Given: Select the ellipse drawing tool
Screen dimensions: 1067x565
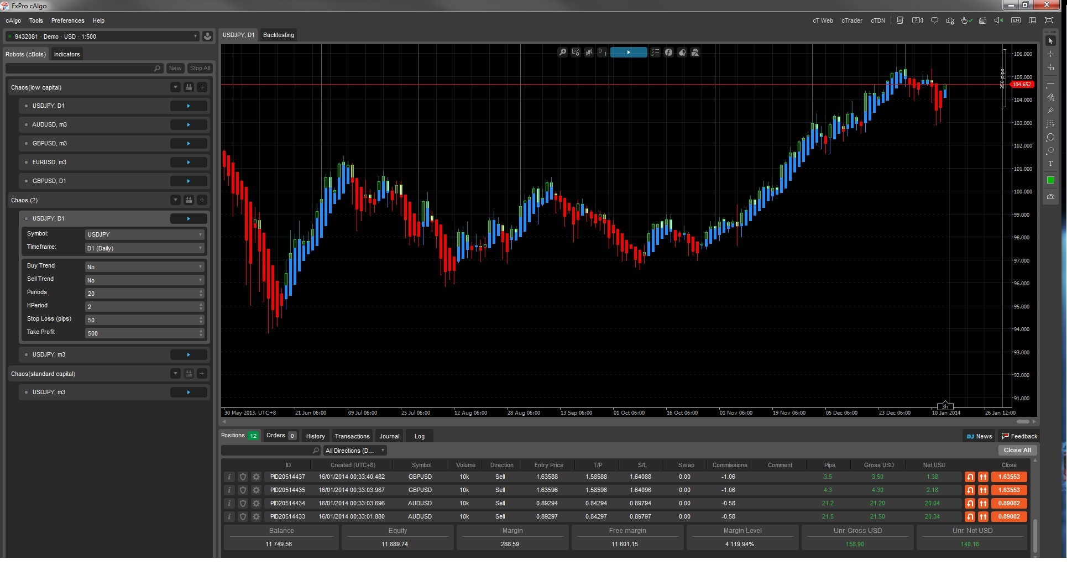Looking at the screenshot, I should coord(1050,137).
